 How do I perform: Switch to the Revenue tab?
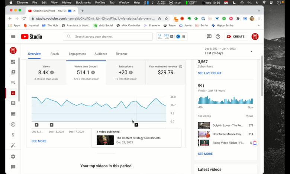pos(122,54)
